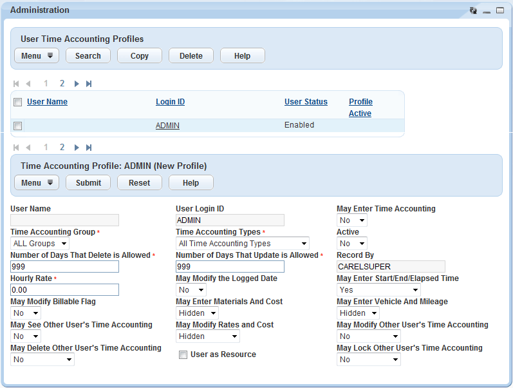Open Menu in User Time Accounting Profiles
Screen dimensions: 513x388
[37, 56]
